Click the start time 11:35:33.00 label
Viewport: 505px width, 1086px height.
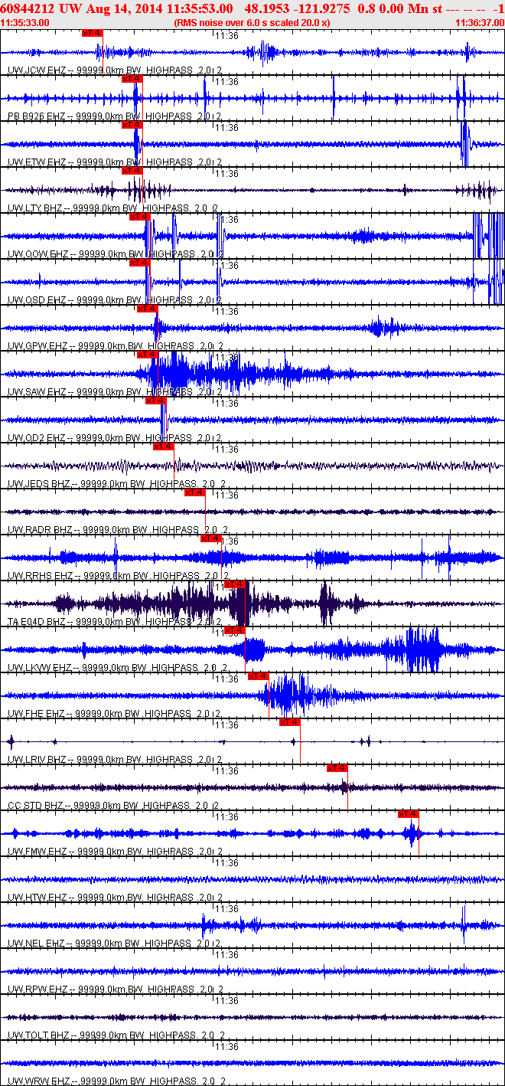pos(25,23)
